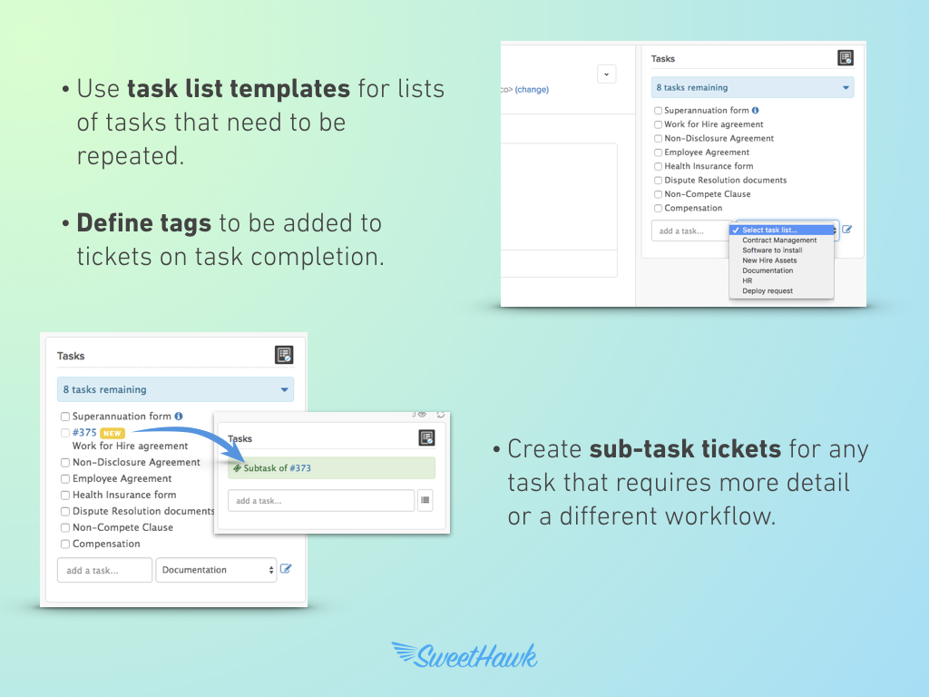Check Employee Agreement in the panel with Documentation selected
Viewport: 929px width, 697px height.
coord(65,479)
